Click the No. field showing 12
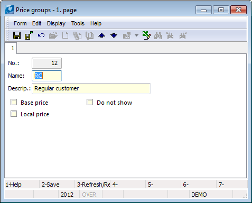This screenshot has height=203, width=252. [x=46, y=63]
